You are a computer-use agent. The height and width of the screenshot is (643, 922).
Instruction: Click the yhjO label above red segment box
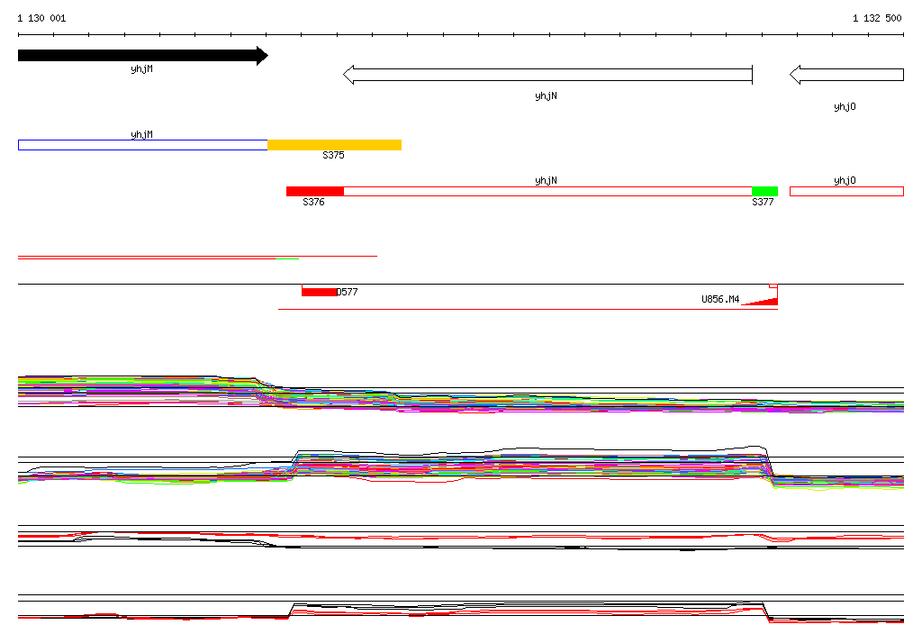pyautogui.click(x=845, y=181)
